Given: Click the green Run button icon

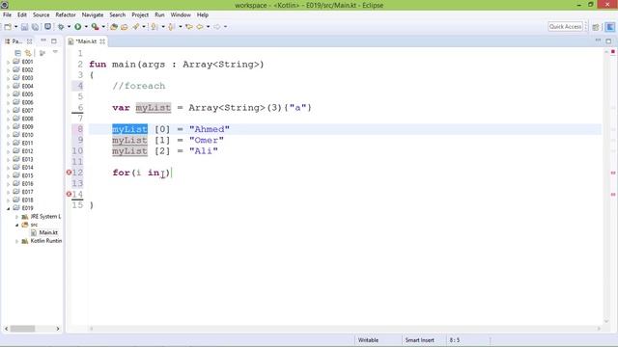Looking at the screenshot, I should point(78,27).
